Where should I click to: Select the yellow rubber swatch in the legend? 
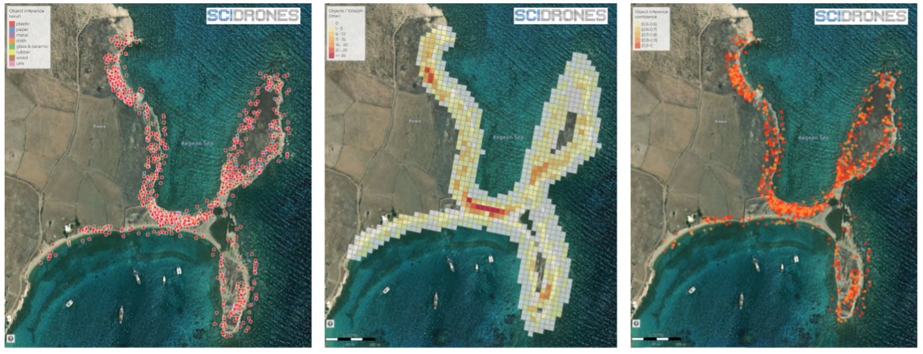pos(12,52)
